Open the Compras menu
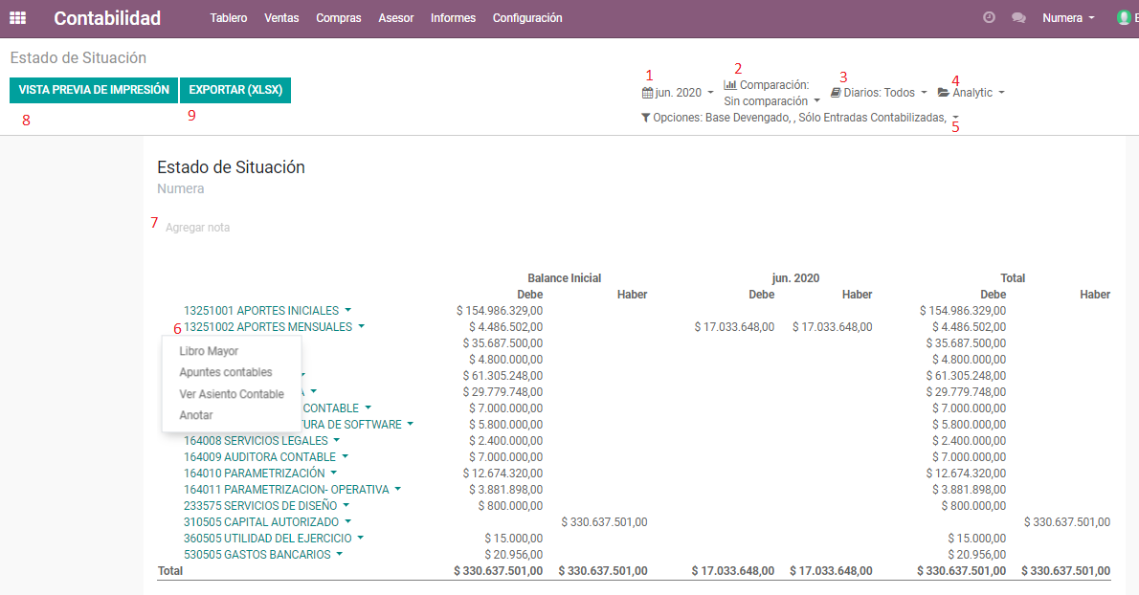Screen dimensions: 1139x595 click(339, 18)
